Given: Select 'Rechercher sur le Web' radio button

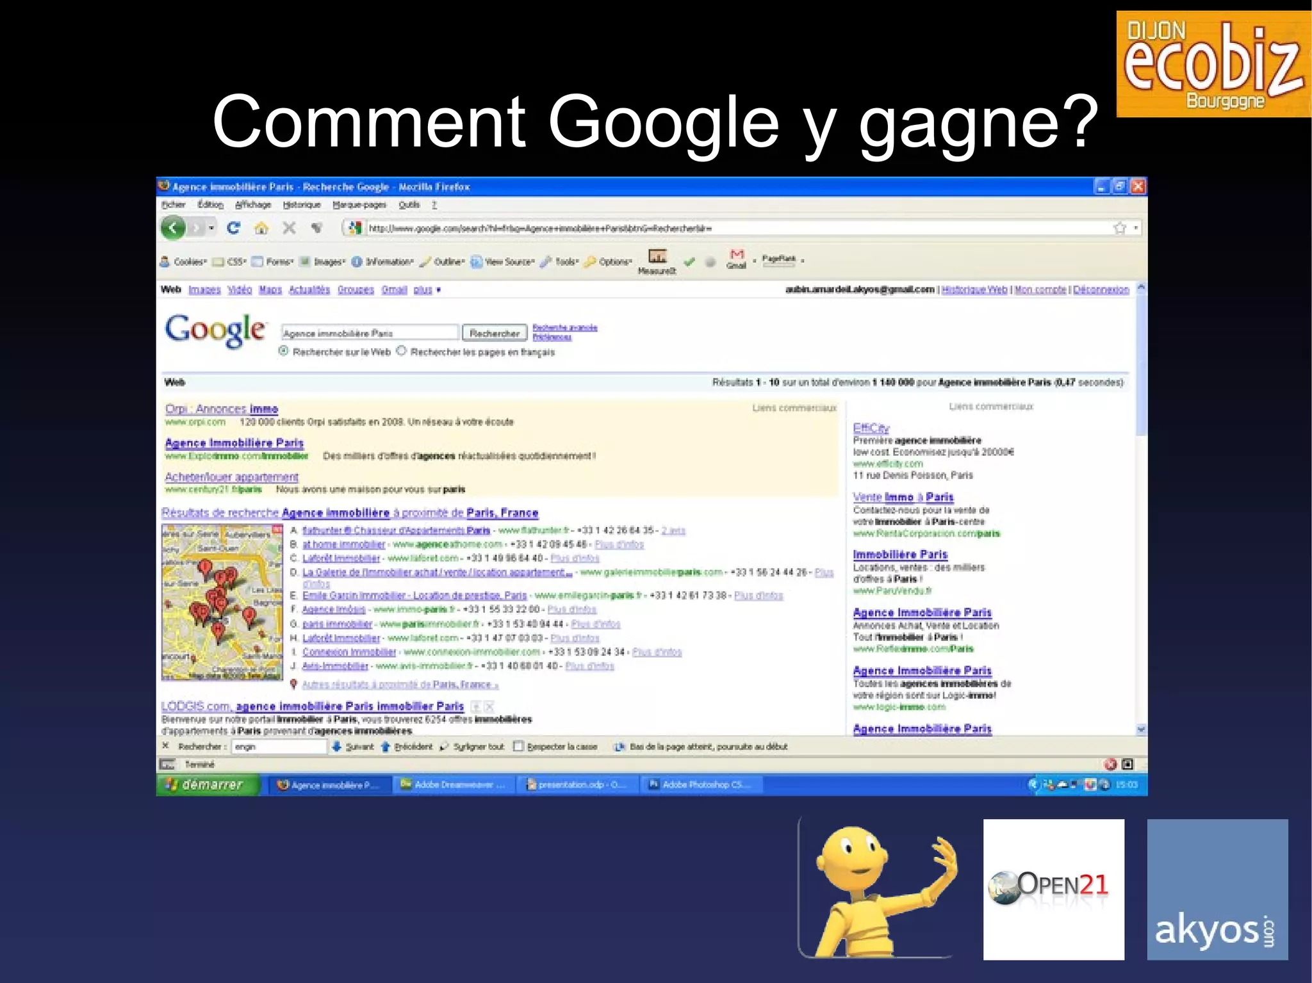Looking at the screenshot, I should [x=284, y=351].
